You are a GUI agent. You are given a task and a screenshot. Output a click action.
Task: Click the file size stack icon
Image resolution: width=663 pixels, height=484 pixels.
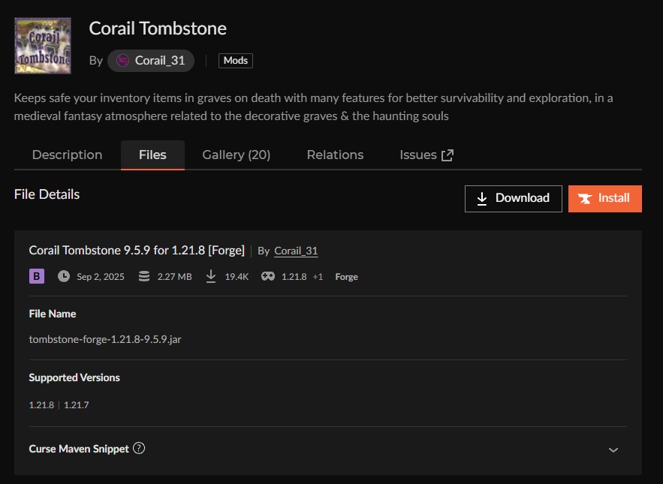[144, 276]
